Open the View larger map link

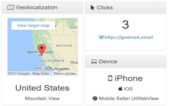[33, 25]
